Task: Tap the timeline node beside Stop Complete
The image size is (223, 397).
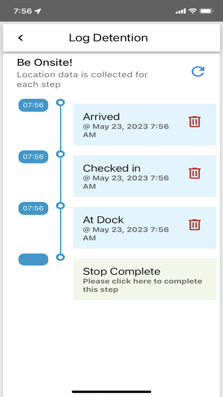Action: pos(60,257)
